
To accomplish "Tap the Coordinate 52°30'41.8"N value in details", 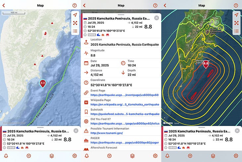I will tap(111, 85).
